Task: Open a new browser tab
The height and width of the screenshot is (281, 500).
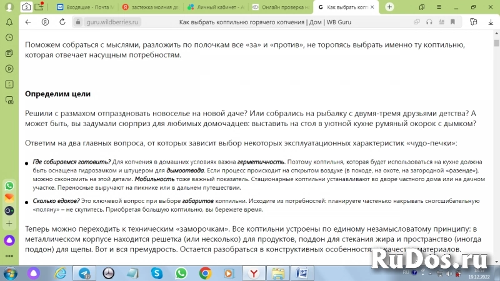Action: pos(389,7)
